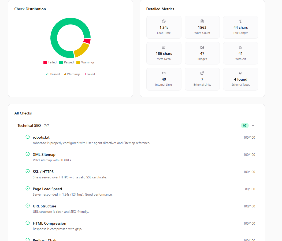Click 'Valid sitemap with 80 URLs.' description
This screenshot has width=282, height=241.
click(52, 160)
